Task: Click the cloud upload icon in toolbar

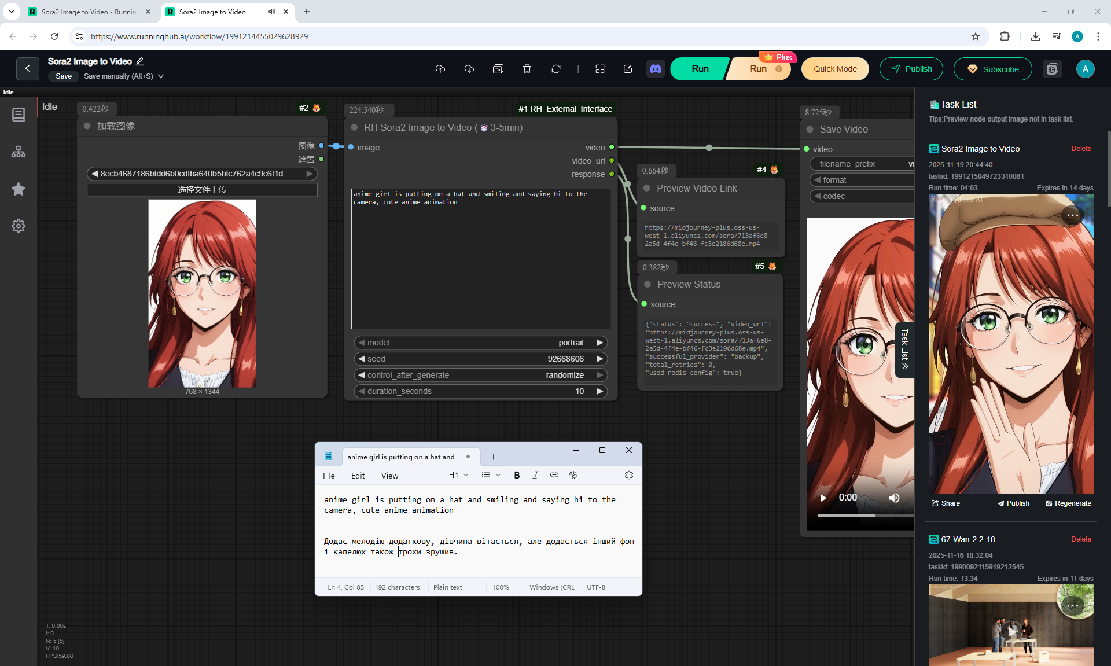Action: tap(440, 69)
